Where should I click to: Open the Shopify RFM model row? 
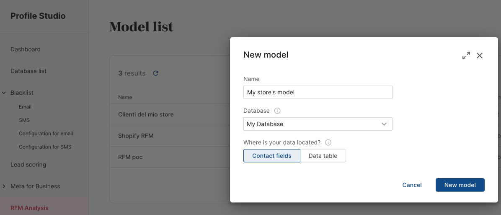click(136, 136)
